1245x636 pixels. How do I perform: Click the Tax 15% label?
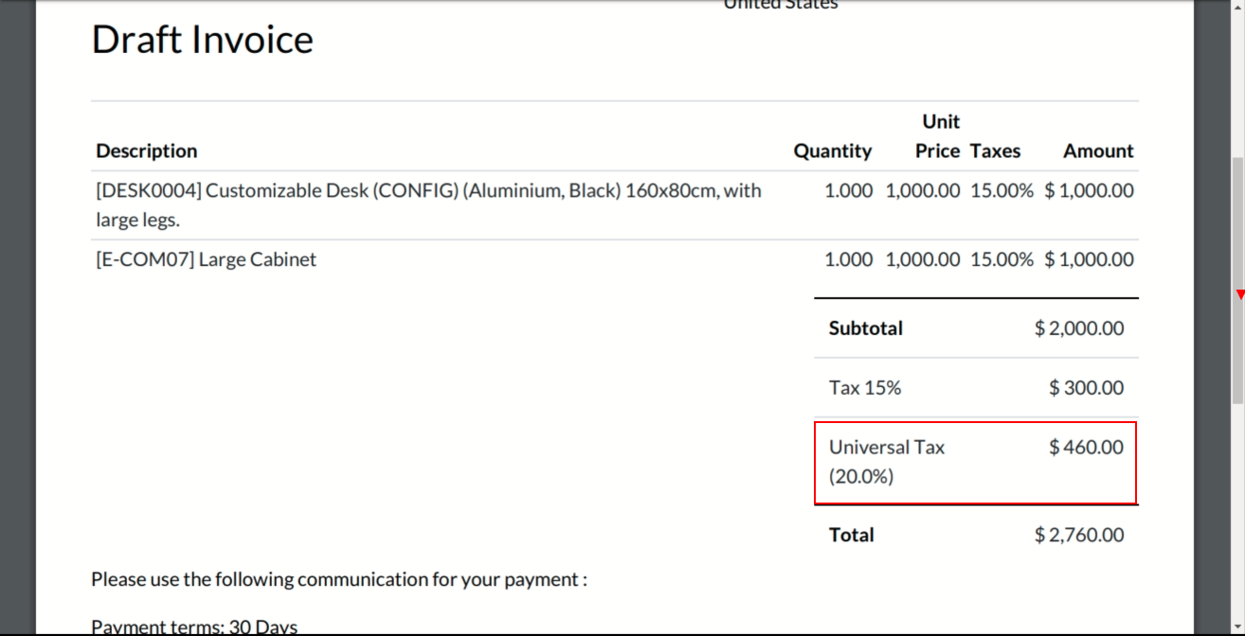pyautogui.click(x=864, y=388)
